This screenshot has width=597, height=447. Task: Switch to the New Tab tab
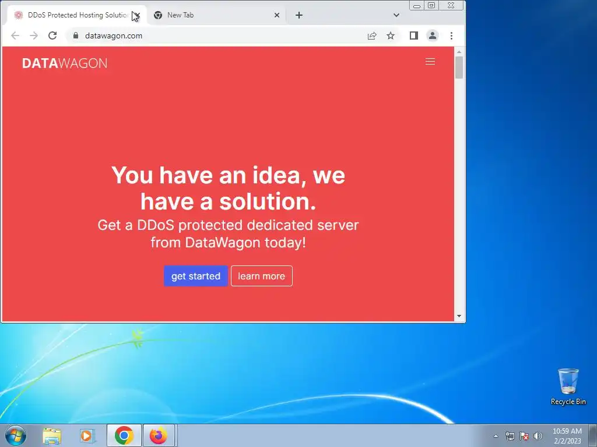(216, 15)
